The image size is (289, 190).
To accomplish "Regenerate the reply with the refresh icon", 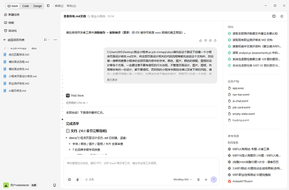I will 215,41.
